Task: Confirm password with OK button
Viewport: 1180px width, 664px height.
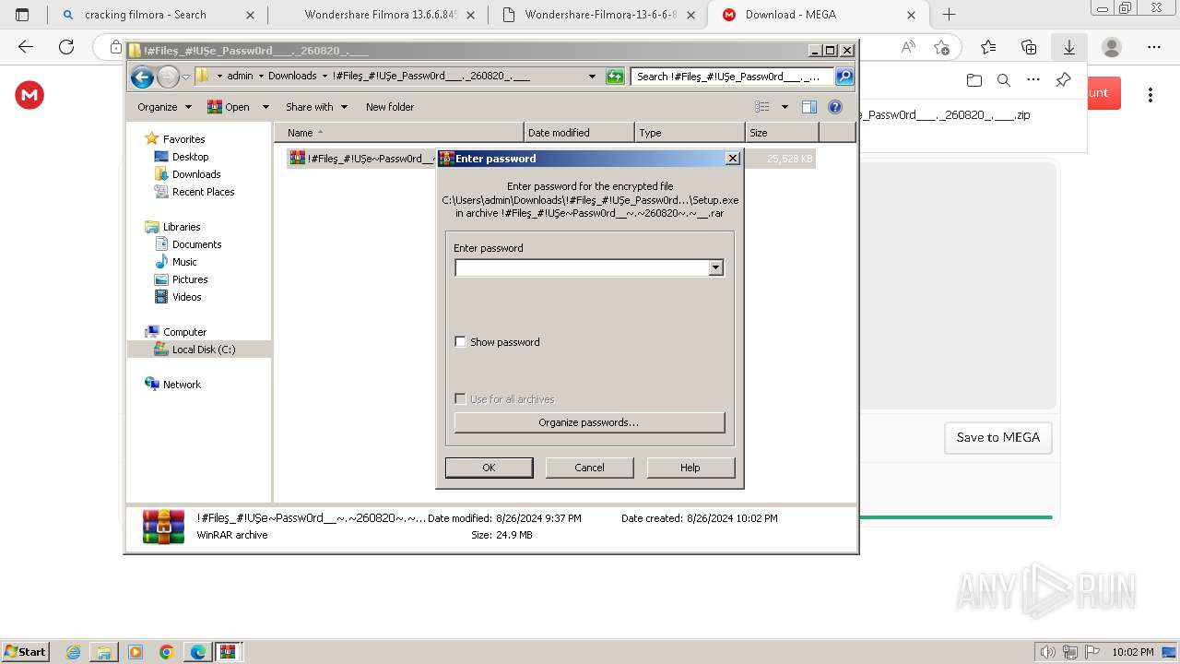Action: [489, 468]
